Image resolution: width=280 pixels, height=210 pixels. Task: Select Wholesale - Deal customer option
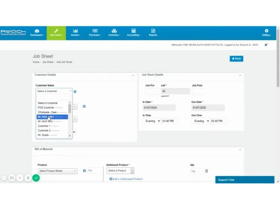pos(52,113)
